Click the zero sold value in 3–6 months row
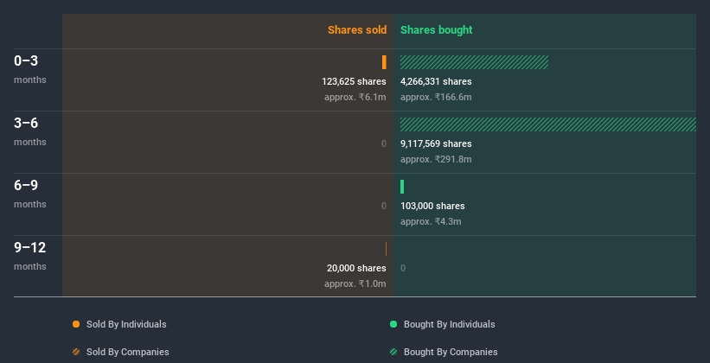Viewport: 710px width, 363px height. 383,143
